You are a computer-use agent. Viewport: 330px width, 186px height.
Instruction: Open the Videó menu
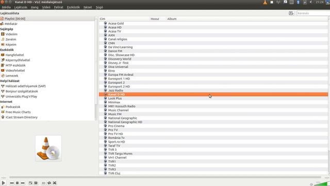coord(46,7)
